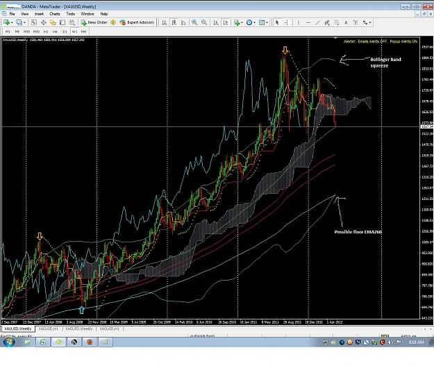Viewport: 434px width, 366px height.
Task: Open the File menu
Action: [12, 14]
